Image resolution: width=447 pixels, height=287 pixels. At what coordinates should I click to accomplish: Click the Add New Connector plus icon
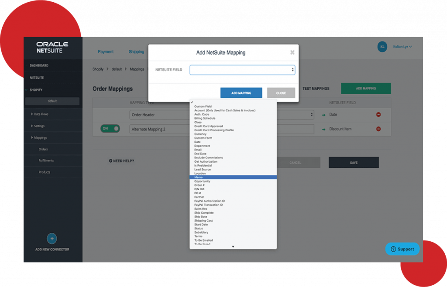pos(52,239)
